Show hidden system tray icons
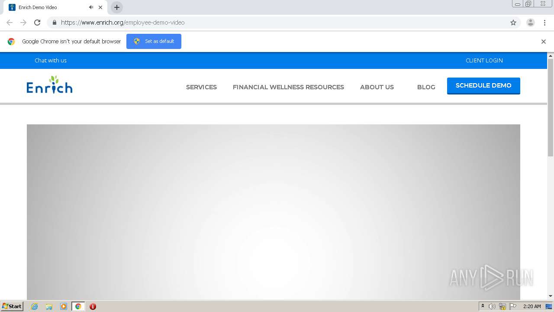Viewport: 554px width, 312px height. pyautogui.click(x=483, y=306)
